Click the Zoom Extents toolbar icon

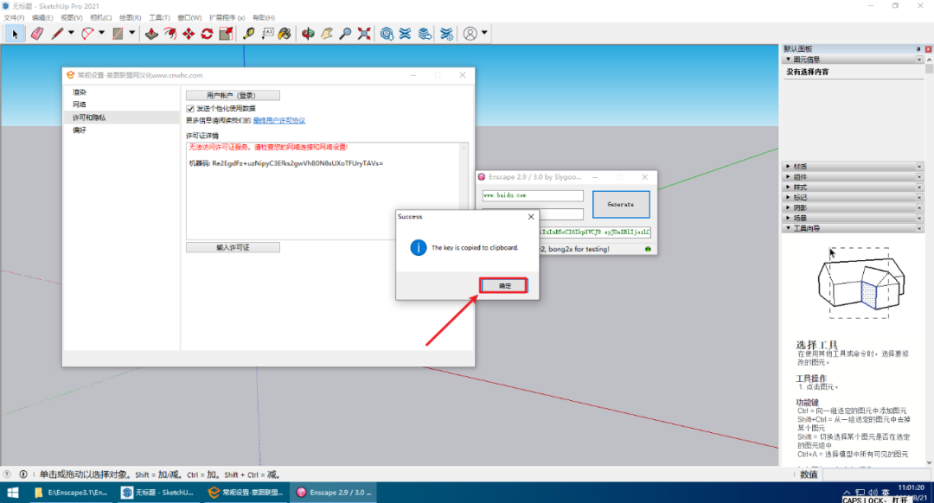click(364, 34)
